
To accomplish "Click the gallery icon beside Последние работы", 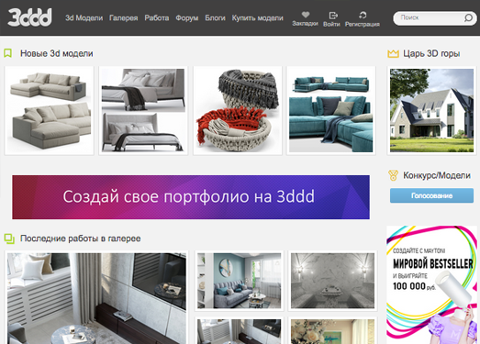I will point(9,239).
